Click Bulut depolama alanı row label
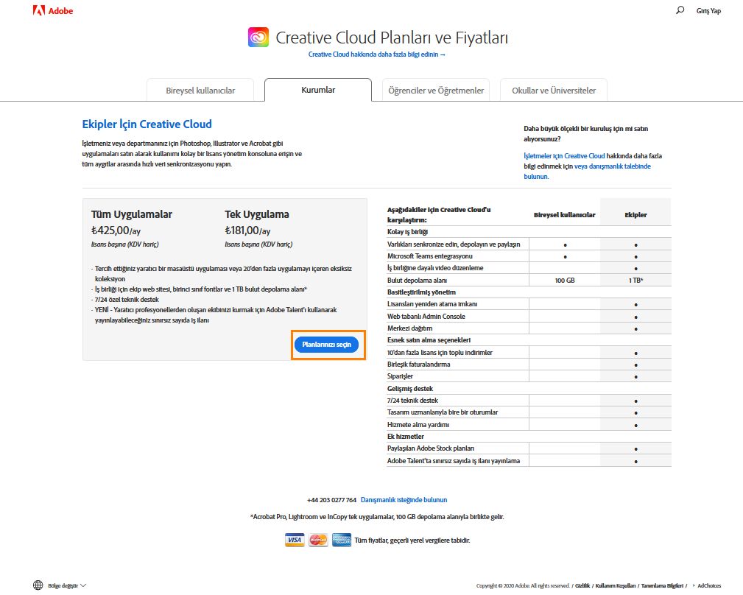 (417, 281)
